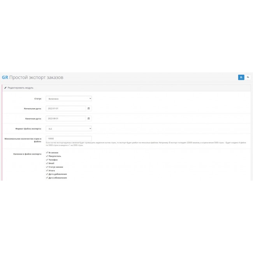The image size is (253, 253).
Task: Click the Начальная дата input field
Action: pyautogui.click(x=65, y=109)
